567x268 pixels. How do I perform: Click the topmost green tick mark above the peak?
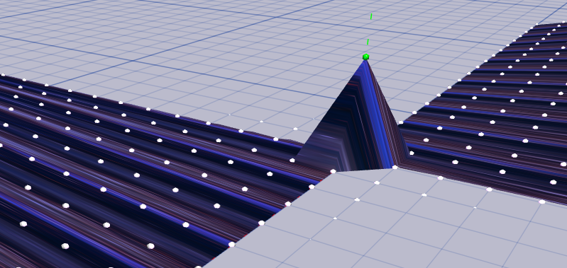click(371, 16)
